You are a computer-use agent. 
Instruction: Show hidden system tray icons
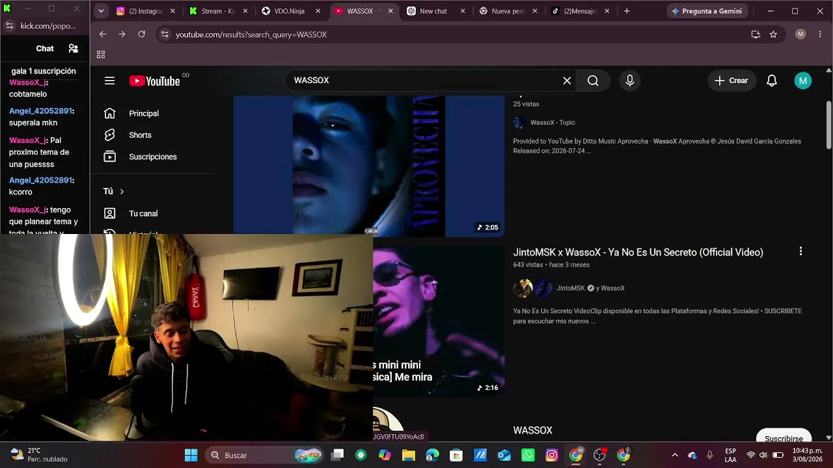click(675, 455)
